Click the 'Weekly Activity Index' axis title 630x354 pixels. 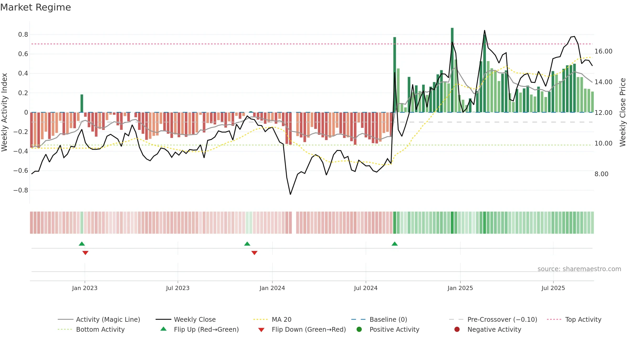tap(4, 112)
